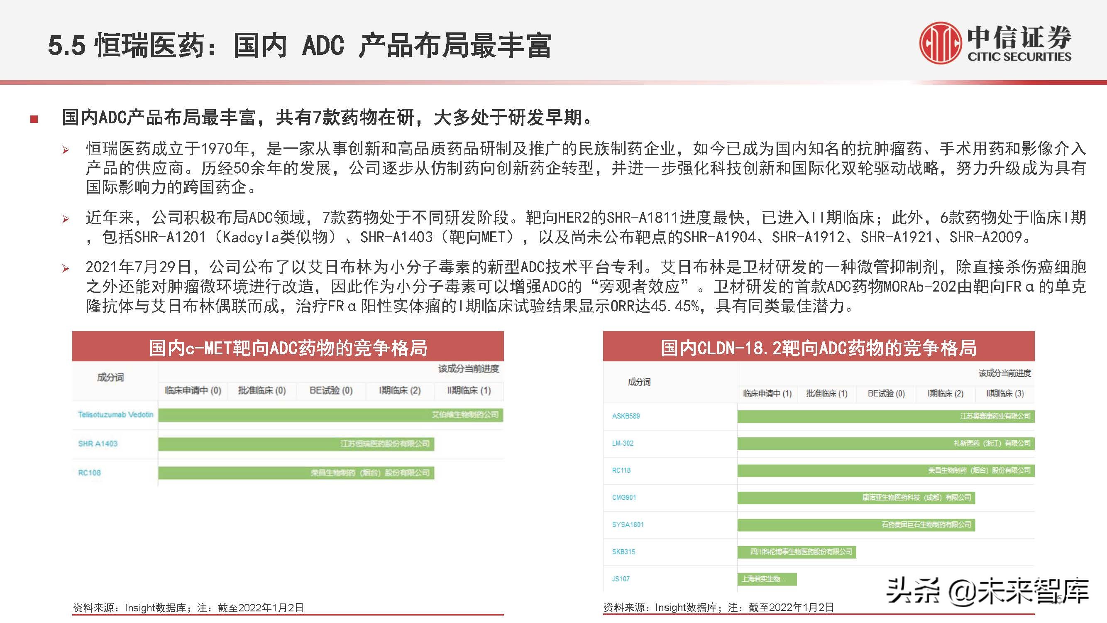Click the paragraph beginning '近年来，公司积极布局ADC领域'
Image resolution: width=1107 pixels, height=623 pixels.
[585, 228]
